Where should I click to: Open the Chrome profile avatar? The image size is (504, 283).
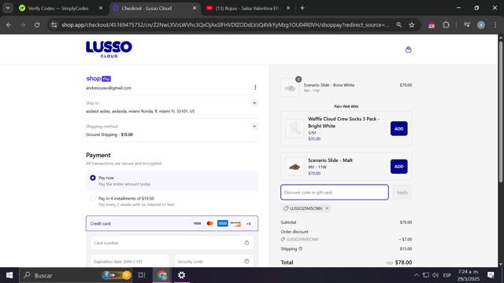(481, 24)
